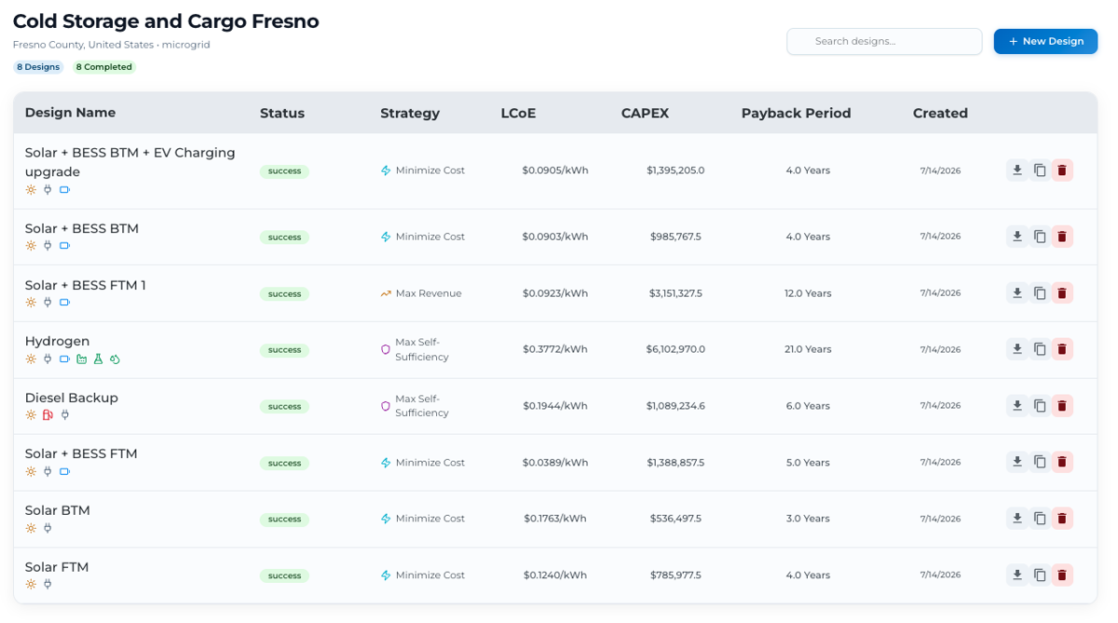Click the solar sun icon under Solar FTM
The image size is (1118, 623).
click(x=31, y=585)
